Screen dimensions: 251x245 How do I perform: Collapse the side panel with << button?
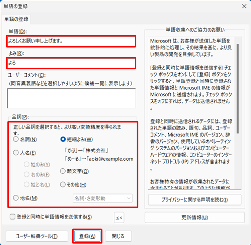click(119, 218)
